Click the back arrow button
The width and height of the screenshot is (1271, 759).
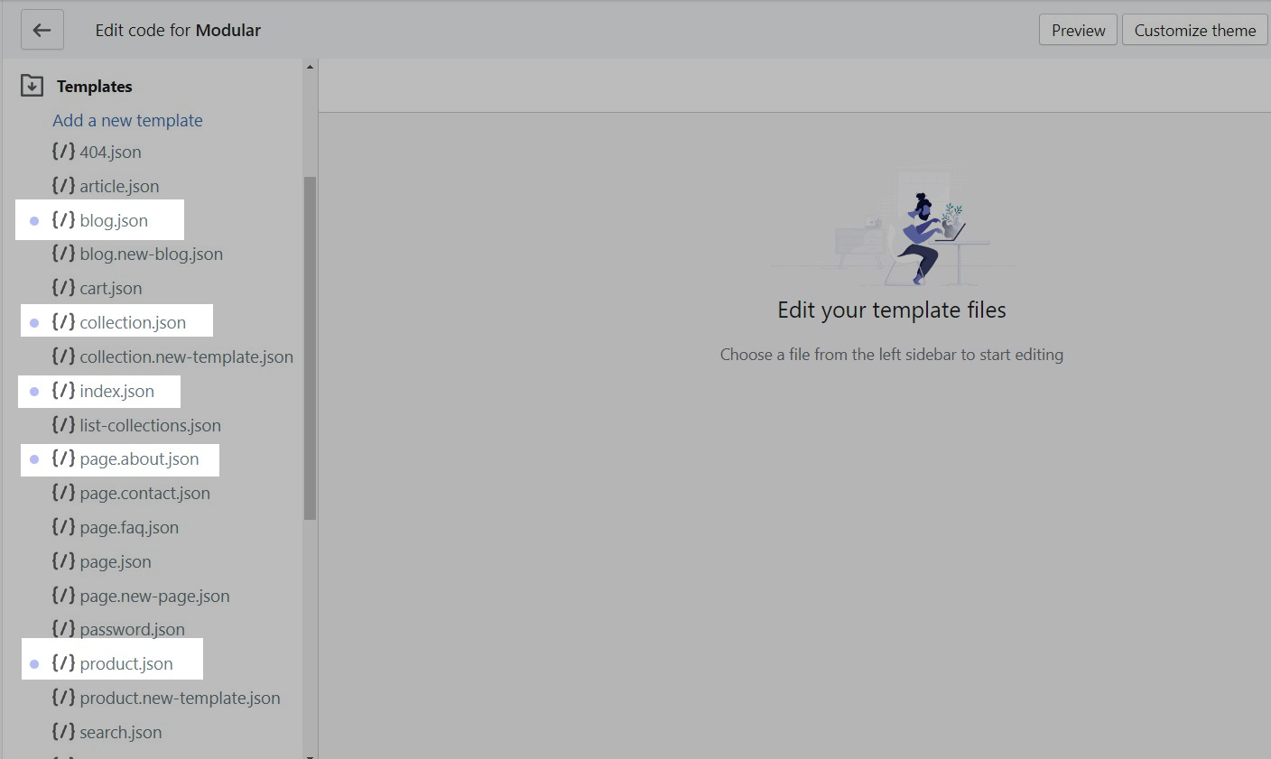coord(42,30)
